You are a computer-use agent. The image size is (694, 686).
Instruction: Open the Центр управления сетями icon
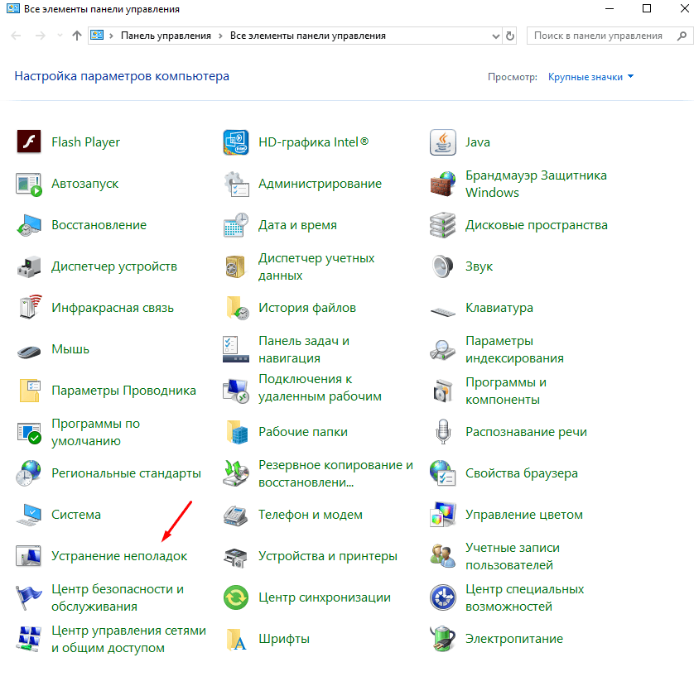pos(29,639)
